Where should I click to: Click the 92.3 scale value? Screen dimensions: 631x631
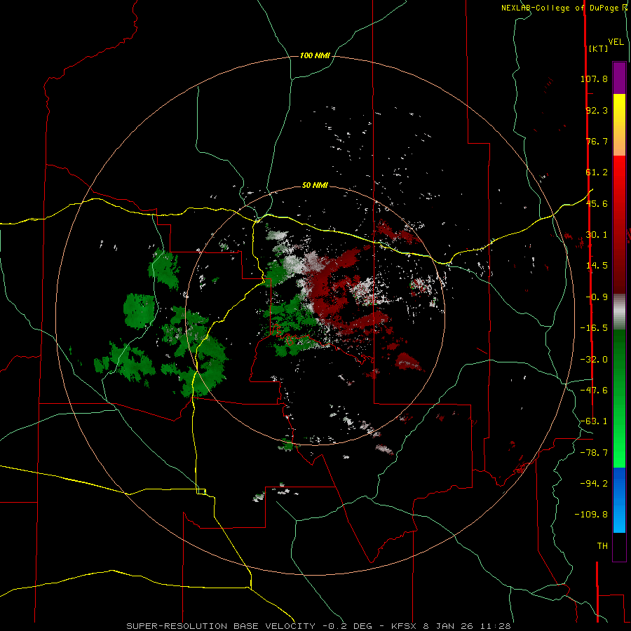coord(597,110)
